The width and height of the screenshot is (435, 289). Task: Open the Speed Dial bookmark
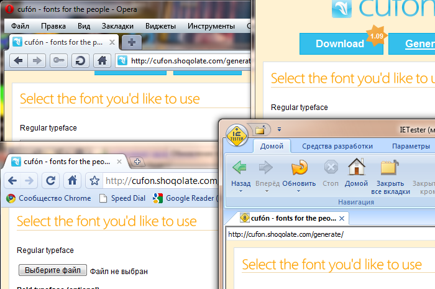pyautogui.click(x=122, y=198)
